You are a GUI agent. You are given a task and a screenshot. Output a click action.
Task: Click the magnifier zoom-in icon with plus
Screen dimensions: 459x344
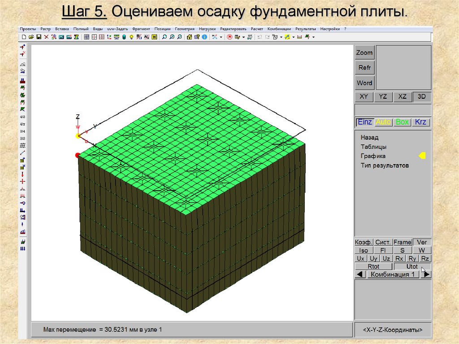tap(172, 37)
